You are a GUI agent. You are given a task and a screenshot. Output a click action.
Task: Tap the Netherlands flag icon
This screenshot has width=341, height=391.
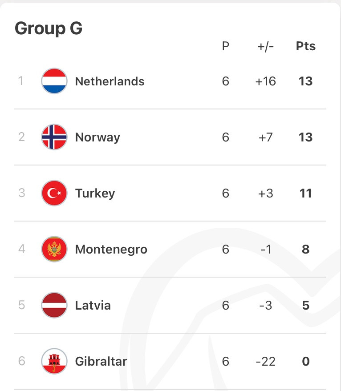pyautogui.click(x=54, y=81)
